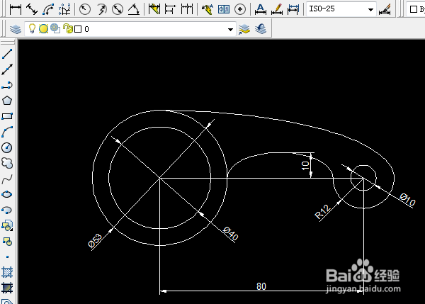This screenshot has width=425, height=304.
Task: Click the vertical dimension text 10
Action: click(305, 165)
